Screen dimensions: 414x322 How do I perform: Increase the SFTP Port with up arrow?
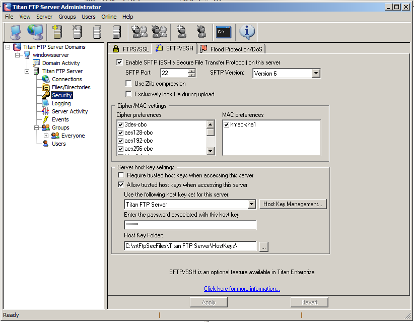pyautogui.click(x=192, y=71)
